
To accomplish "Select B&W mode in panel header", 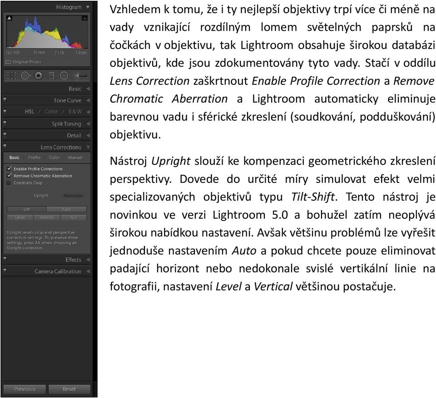I will pos(75,112).
